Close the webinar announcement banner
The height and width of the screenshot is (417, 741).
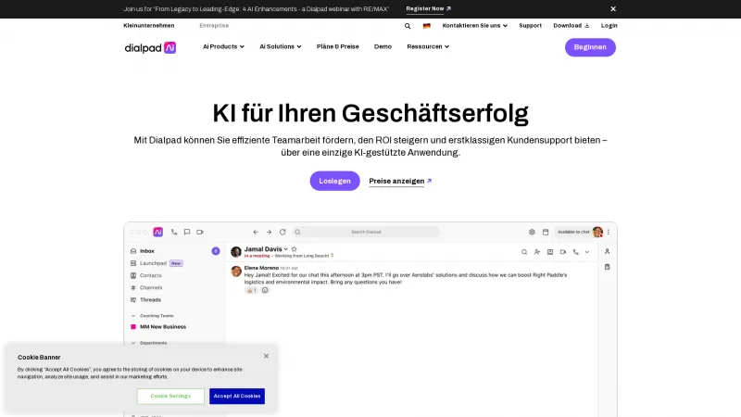(x=613, y=9)
